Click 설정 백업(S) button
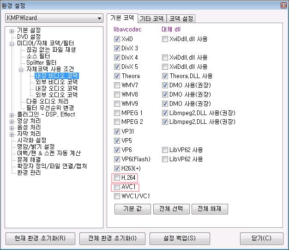Viewport: 289px width, 250px height. click(180, 238)
